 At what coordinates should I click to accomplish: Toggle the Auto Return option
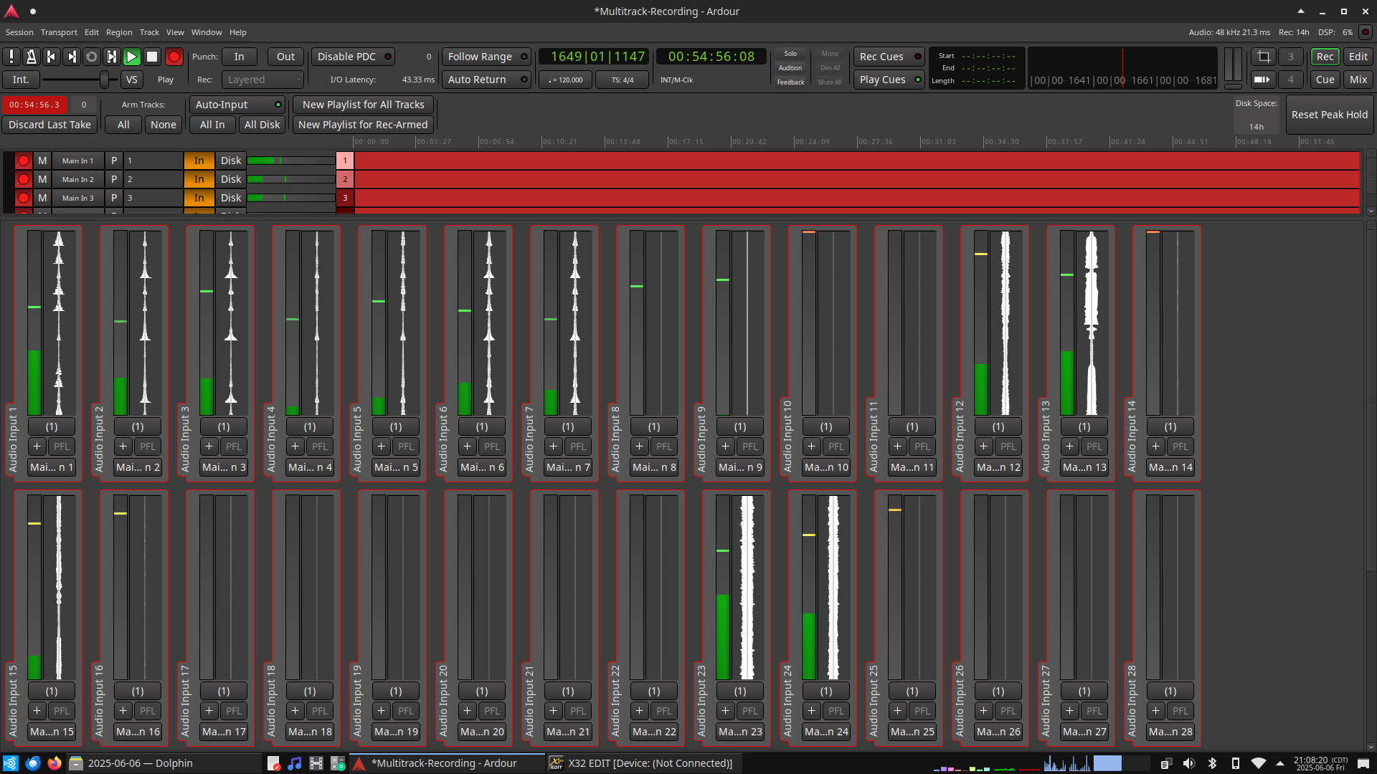486,80
